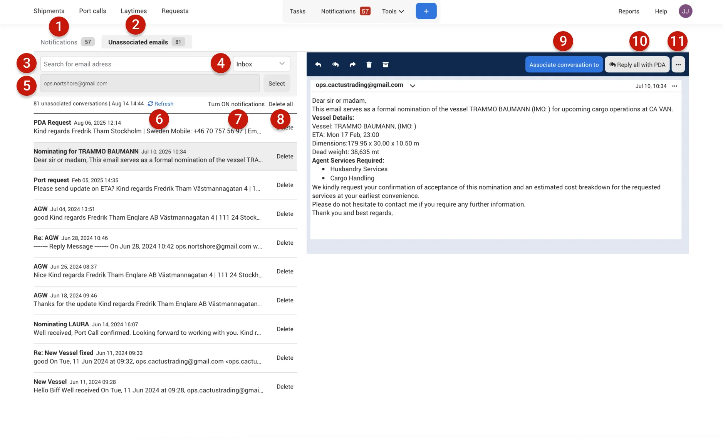The width and height of the screenshot is (723, 439).
Task: Click the Associate conversation to button
Action: [x=564, y=65]
